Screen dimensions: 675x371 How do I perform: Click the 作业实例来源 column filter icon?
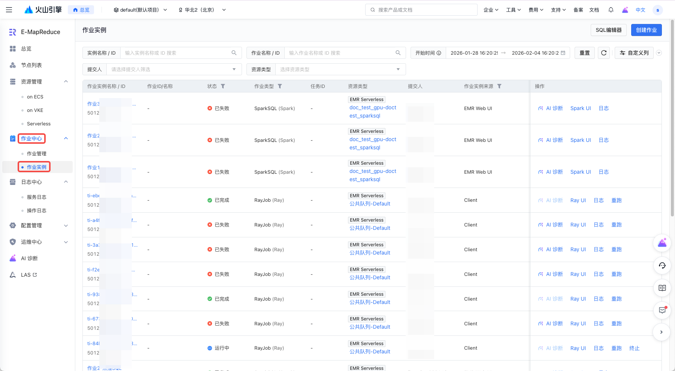[499, 86]
